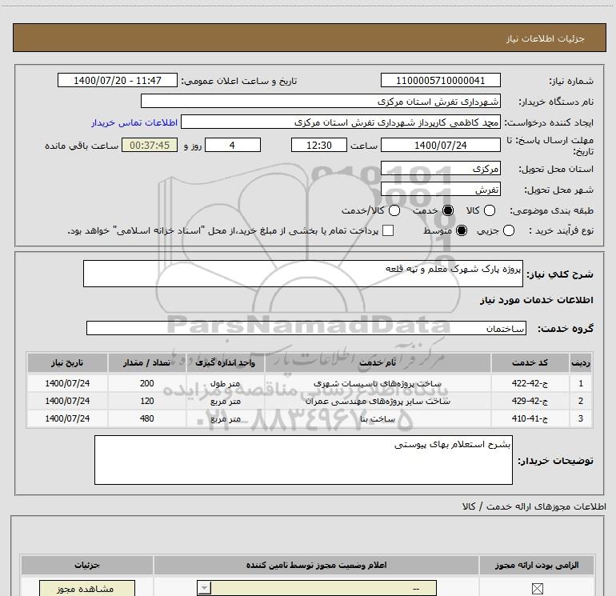Click the جزئیات column header
Screen dimensions: 616x596
pyautogui.click(x=87, y=565)
